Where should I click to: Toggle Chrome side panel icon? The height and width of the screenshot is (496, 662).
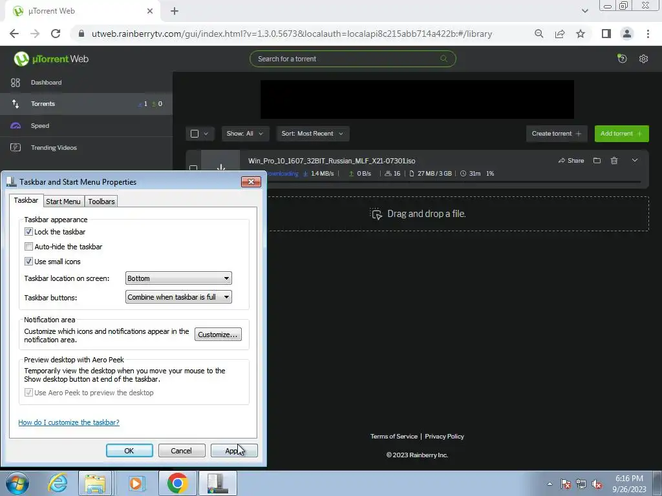pos(606,34)
